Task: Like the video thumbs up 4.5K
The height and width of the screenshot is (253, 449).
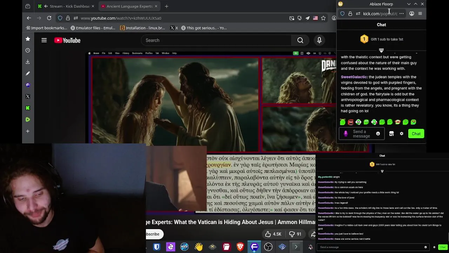Action: (x=273, y=234)
